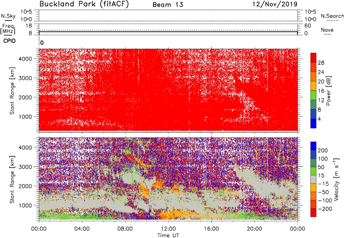Click the '2000' range tick of the power panel
Image resolution: width=344 pixels, height=238 pixels.
point(25,97)
